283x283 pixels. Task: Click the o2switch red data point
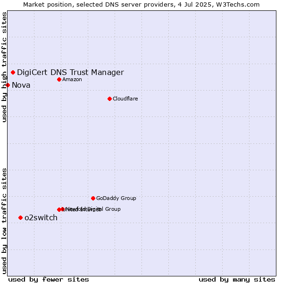click(21, 217)
